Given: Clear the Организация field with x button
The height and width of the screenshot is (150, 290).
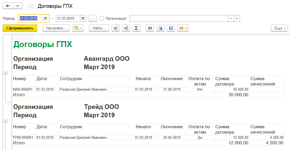Looking at the screenshot, I should coord(237,18).
